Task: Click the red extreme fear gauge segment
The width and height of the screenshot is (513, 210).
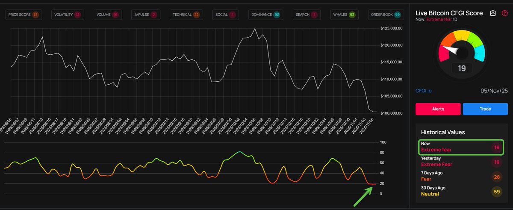Action: pyautogui.click(x=444, y=54)
